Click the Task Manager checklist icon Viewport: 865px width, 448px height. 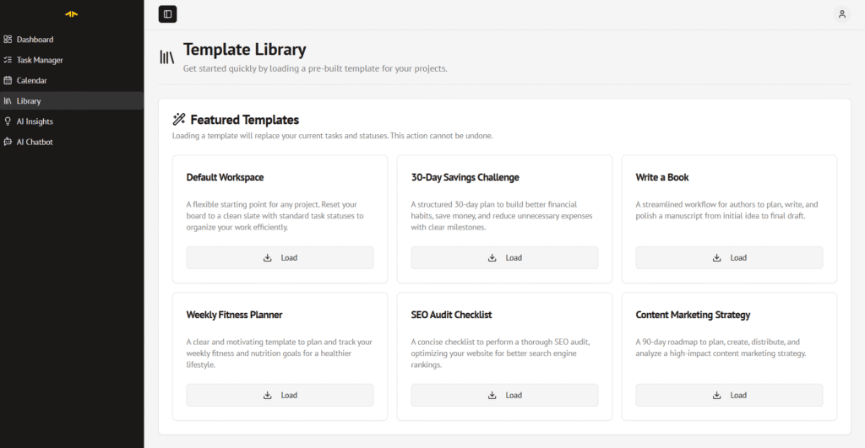click(8, 60)
